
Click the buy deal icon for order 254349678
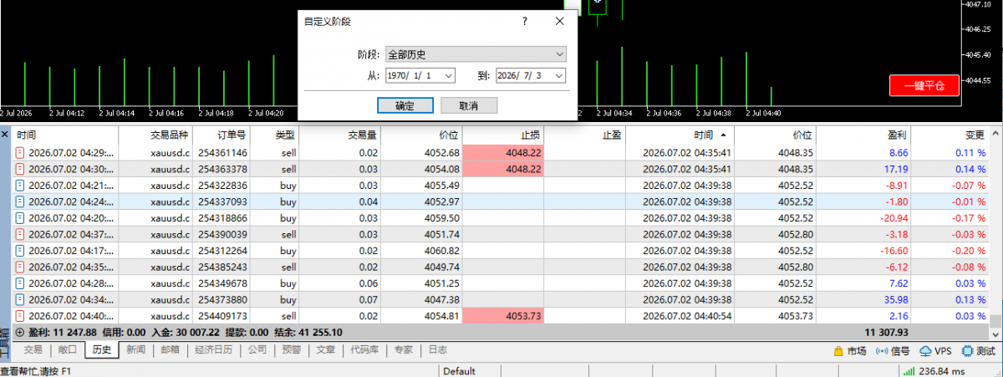point(21,283)
